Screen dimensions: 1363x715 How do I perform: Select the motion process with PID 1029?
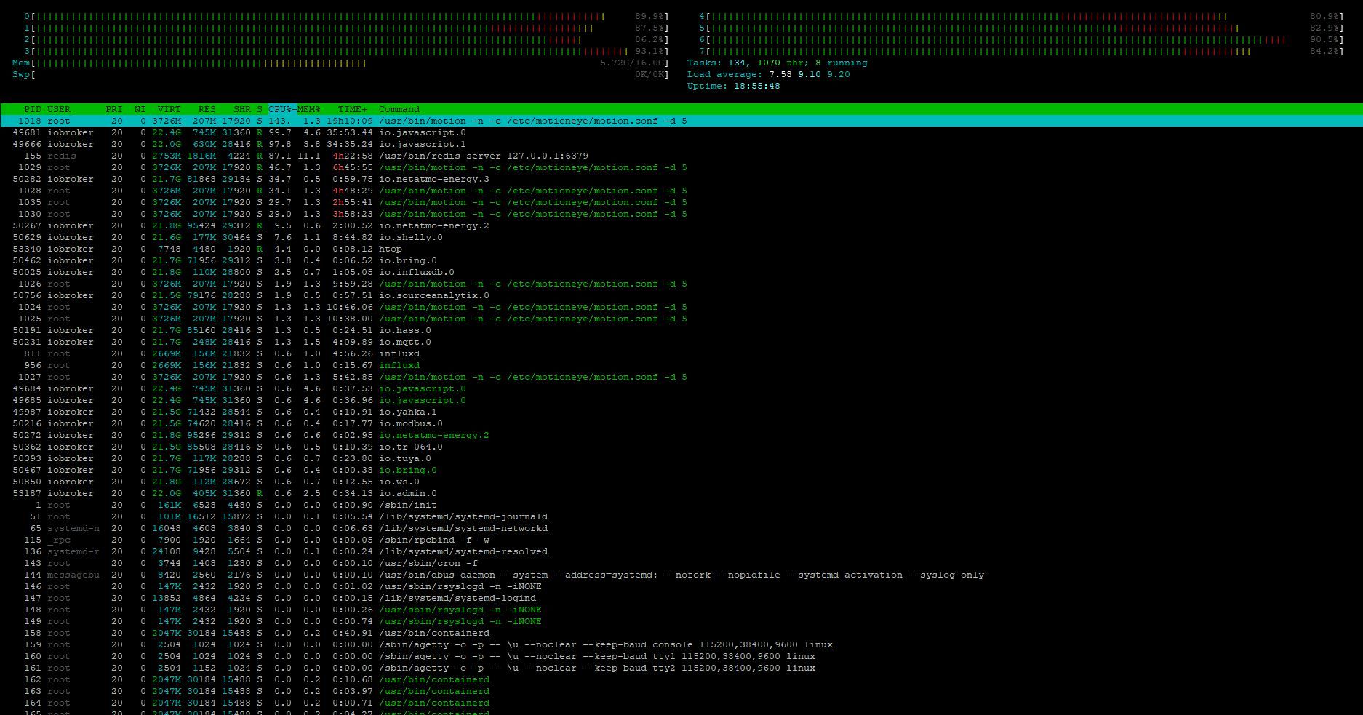pyautogui.click(x=681, y=167)
